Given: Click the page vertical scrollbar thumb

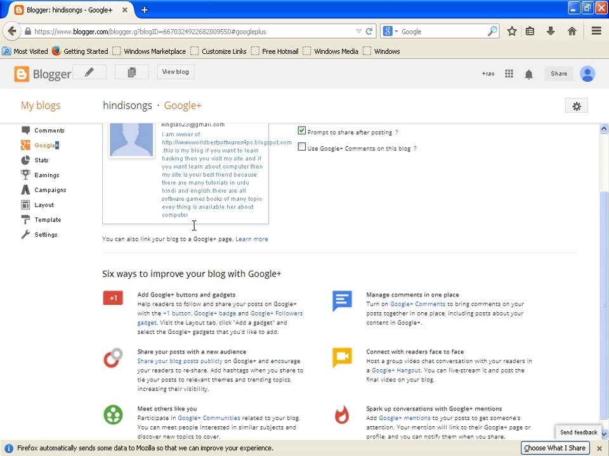Looking at the screenshot, I should (603, 305).
